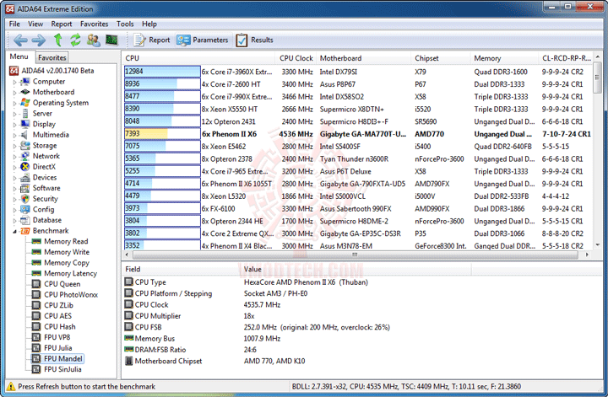608x397 pixels.
Task: Open the Report menu
Action: [62, 24]
